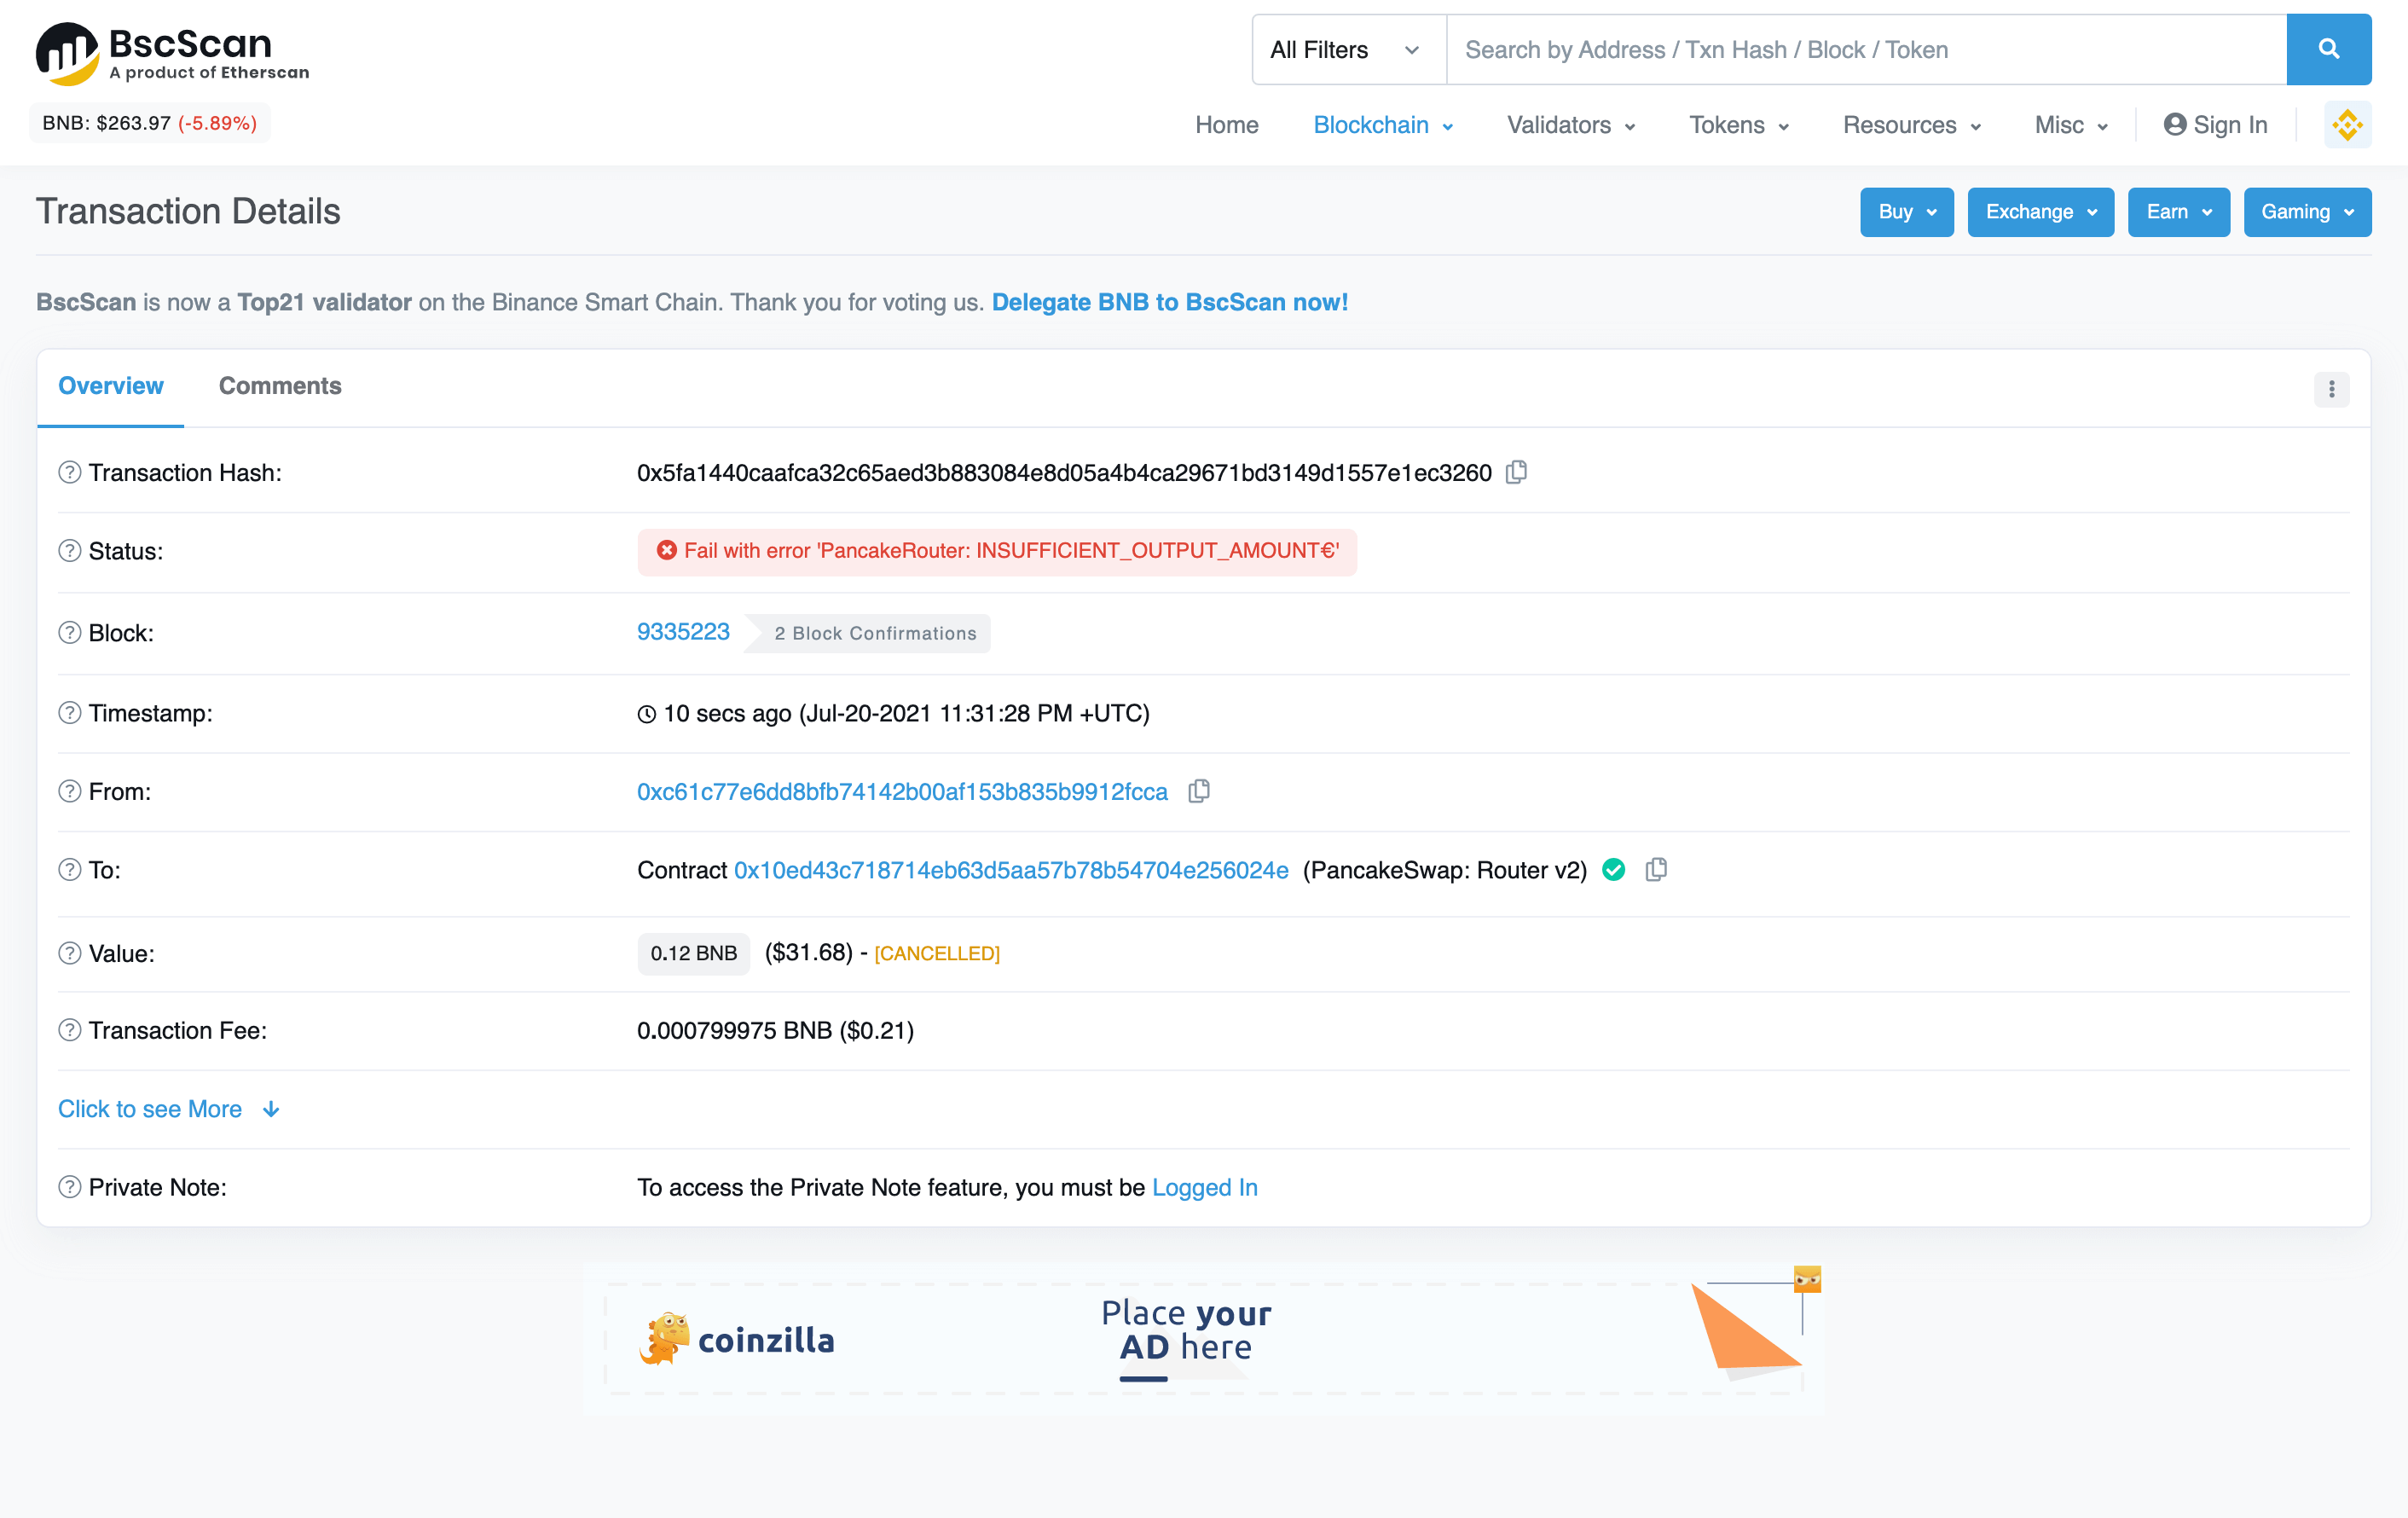Expand Click to see More

click(x=169, y=1109)
